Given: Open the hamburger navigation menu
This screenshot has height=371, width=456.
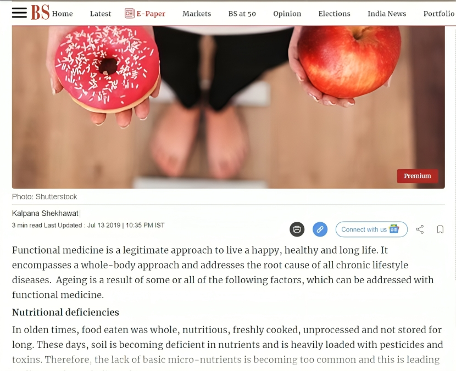Looking at the screenshot, I should pos(19,13).
